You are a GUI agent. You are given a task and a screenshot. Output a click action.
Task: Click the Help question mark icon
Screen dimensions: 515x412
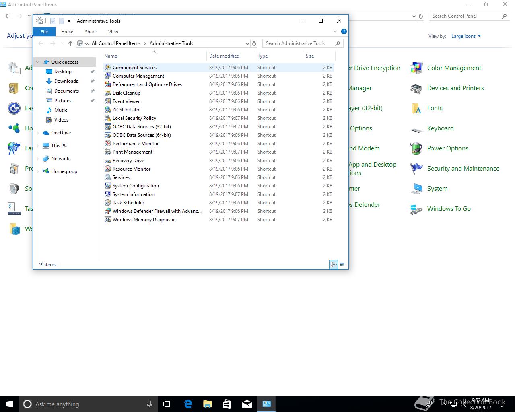tap(344, 31)
